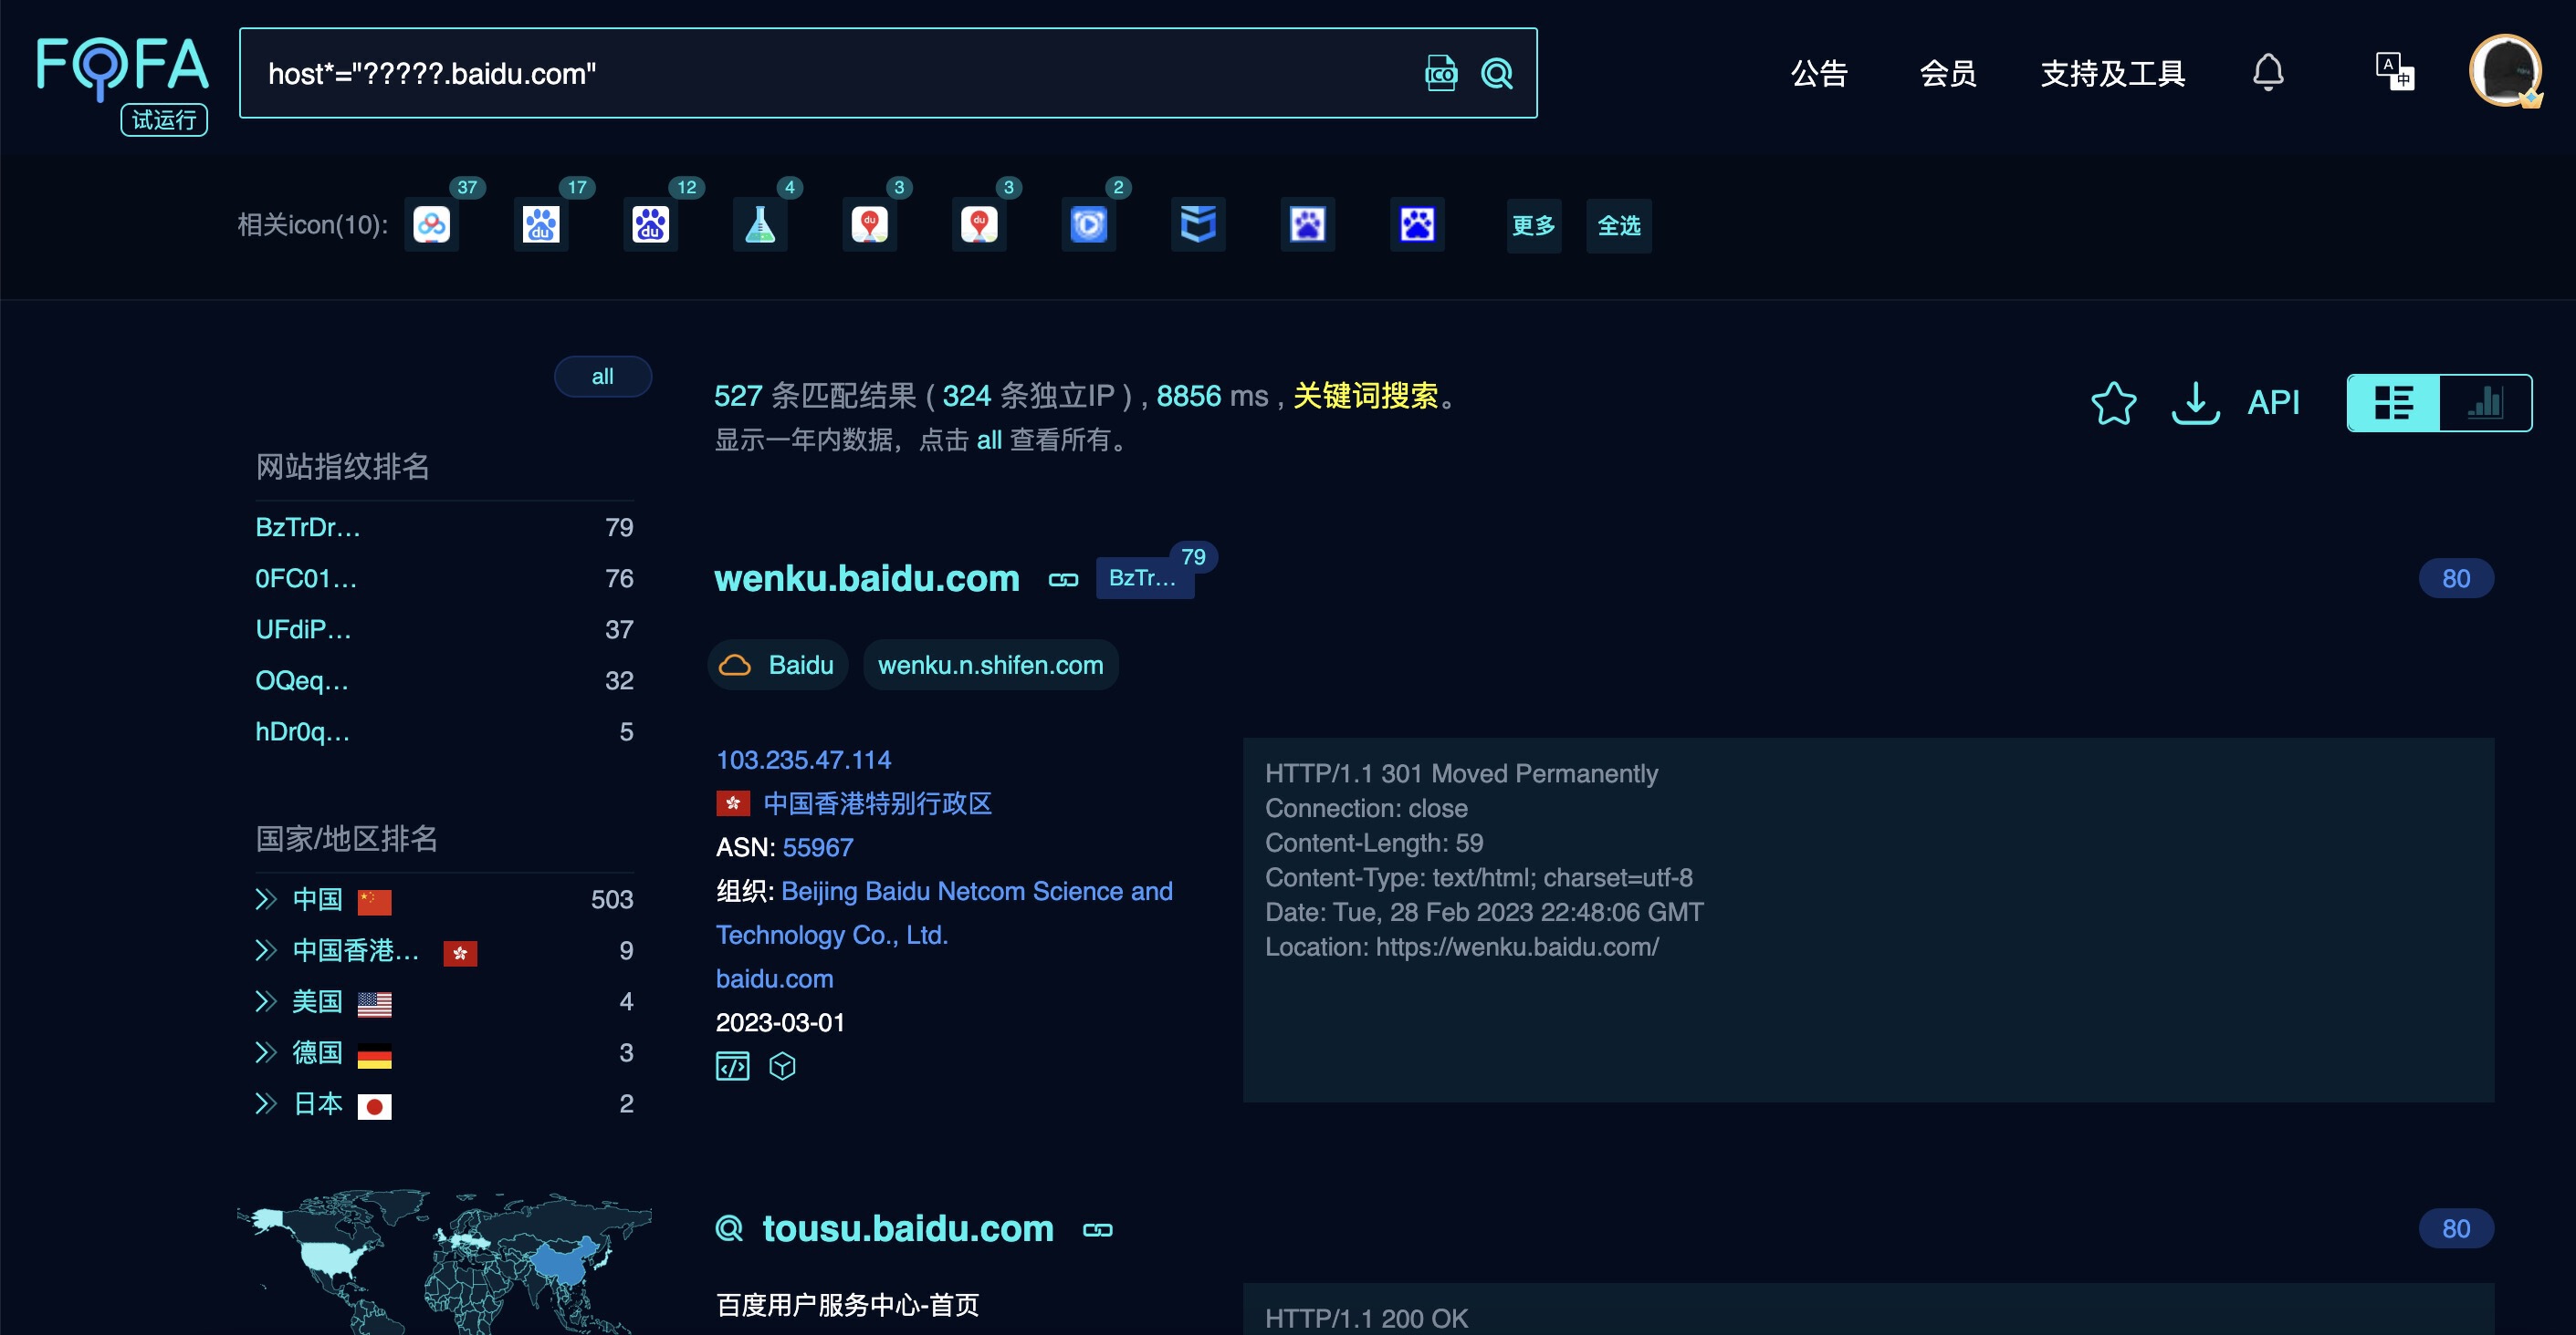This screenshot has width=2576, height=1335.
Task: Open the 支持及工具 menu
Action: coord(2112,73)
